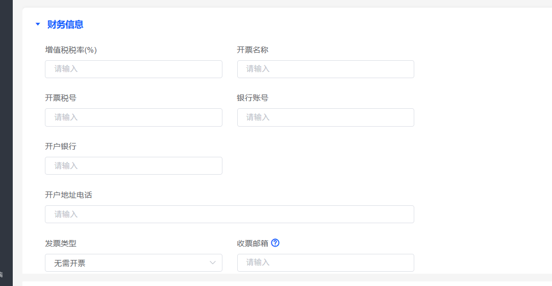
Task: Click the 银行账号 label text
Action: [253, 98]
